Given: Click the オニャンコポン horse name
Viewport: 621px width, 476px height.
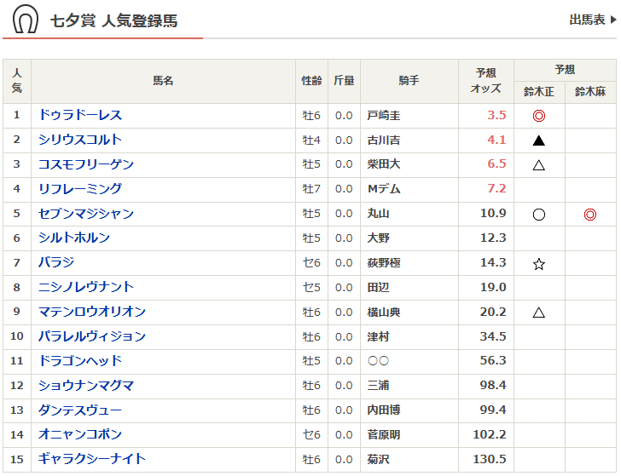Looking at the screenshot, I should click(x=80, y=434).
